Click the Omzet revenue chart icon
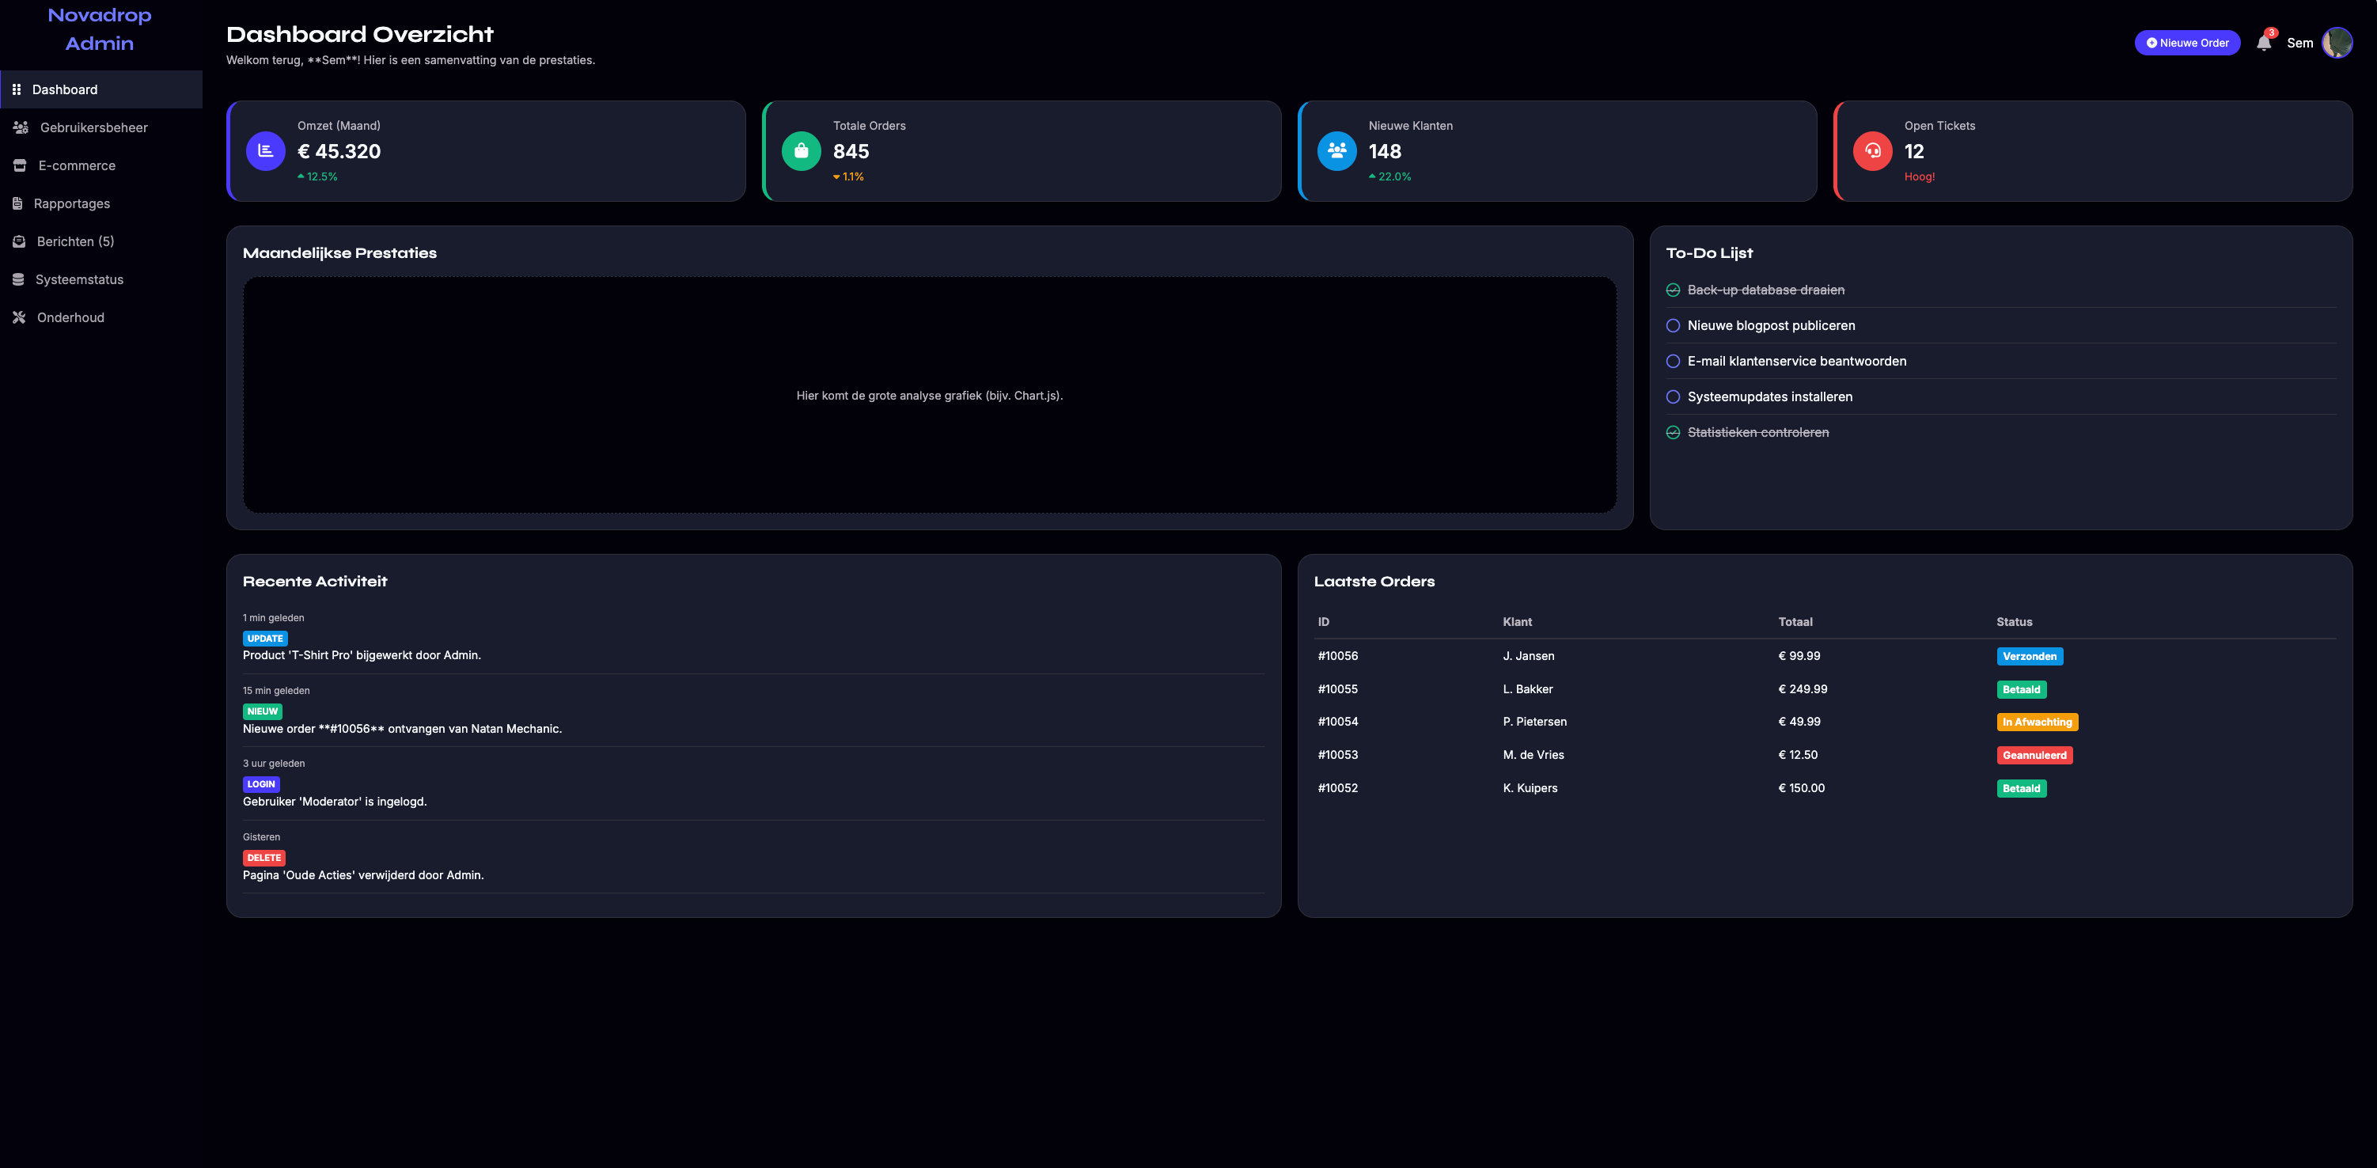This screenshot has width=2377, height=1168. tap(266, 151)
